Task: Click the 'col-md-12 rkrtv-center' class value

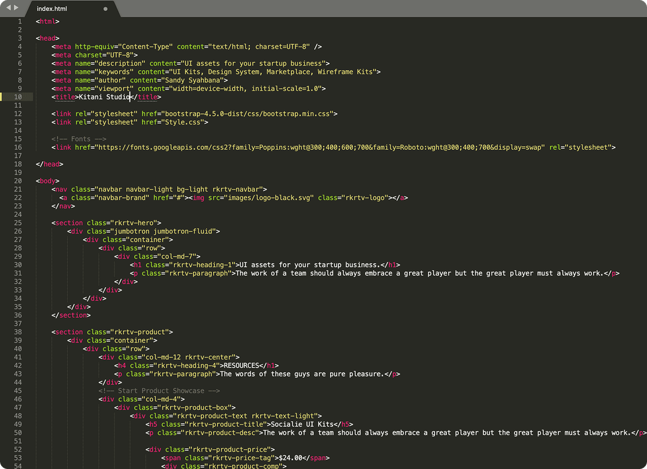Action: tap(189, 357)
